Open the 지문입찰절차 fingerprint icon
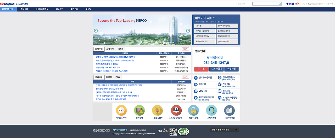Viewport: 335px width, 138px height. tap(157, 110)
